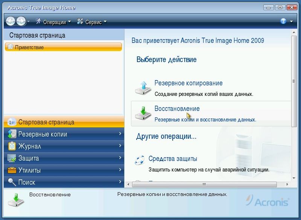
Task: Click horizontal scrollbar left arrow
Action: click(128, 185)
